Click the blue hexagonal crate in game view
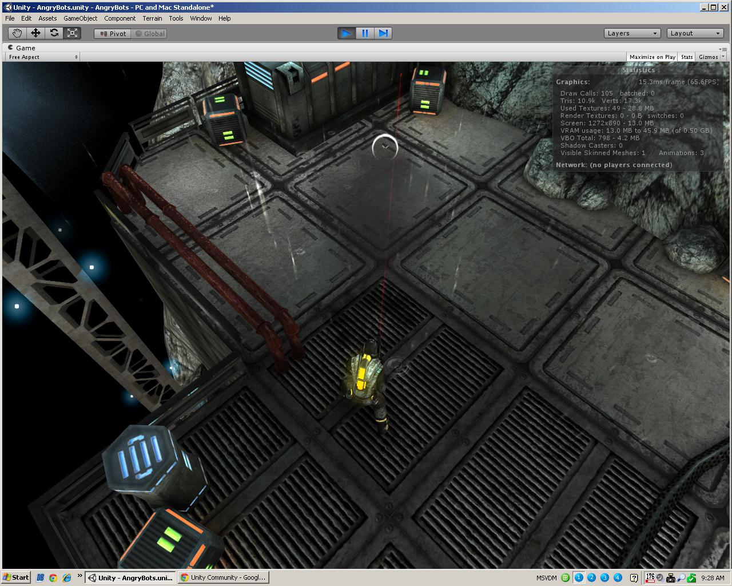This screenshot has height=586, width=732. click(x=155, y=468)
